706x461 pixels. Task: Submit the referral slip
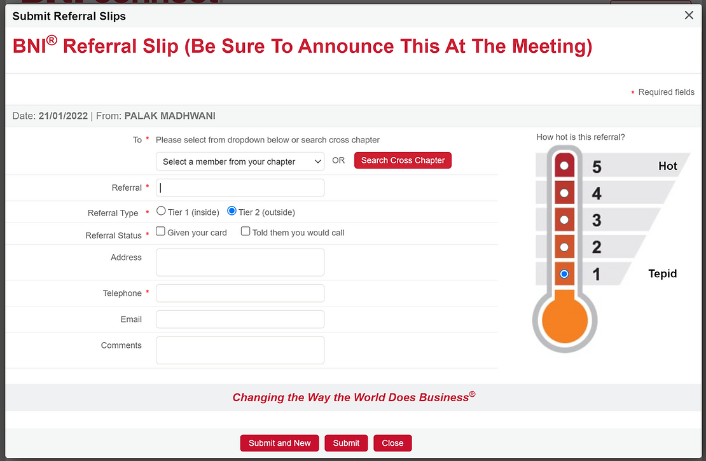pos(346,443)
